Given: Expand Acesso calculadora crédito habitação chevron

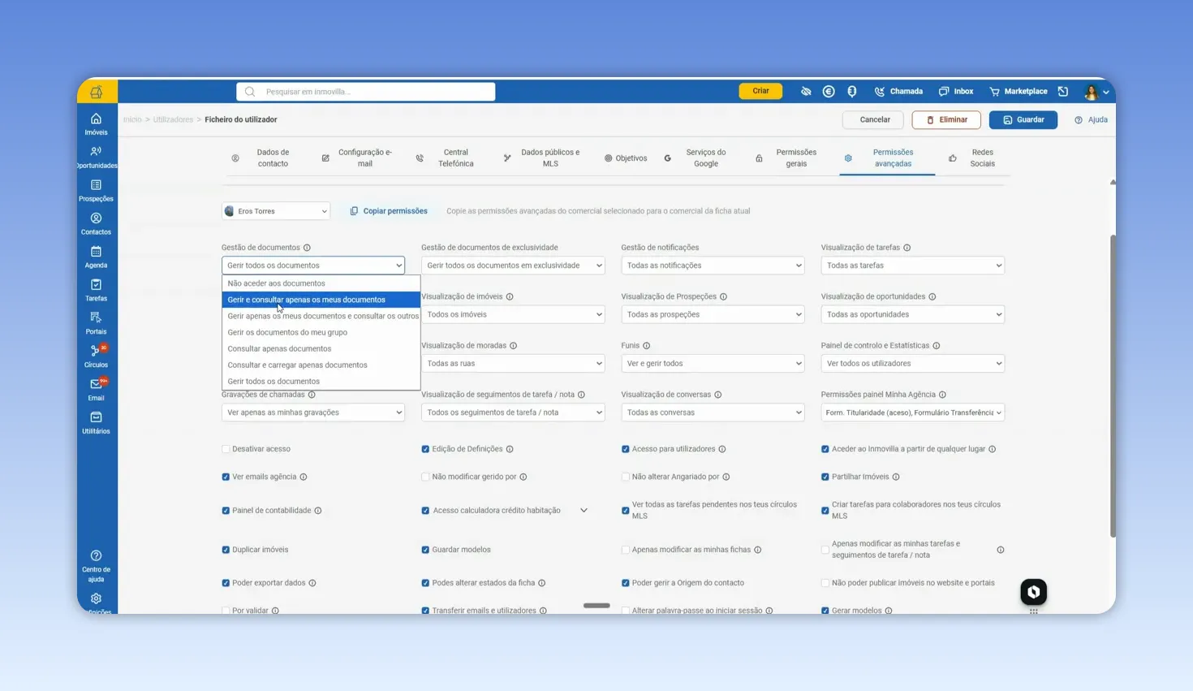Looking at the screenshot, I should click(x=584, y=511).
